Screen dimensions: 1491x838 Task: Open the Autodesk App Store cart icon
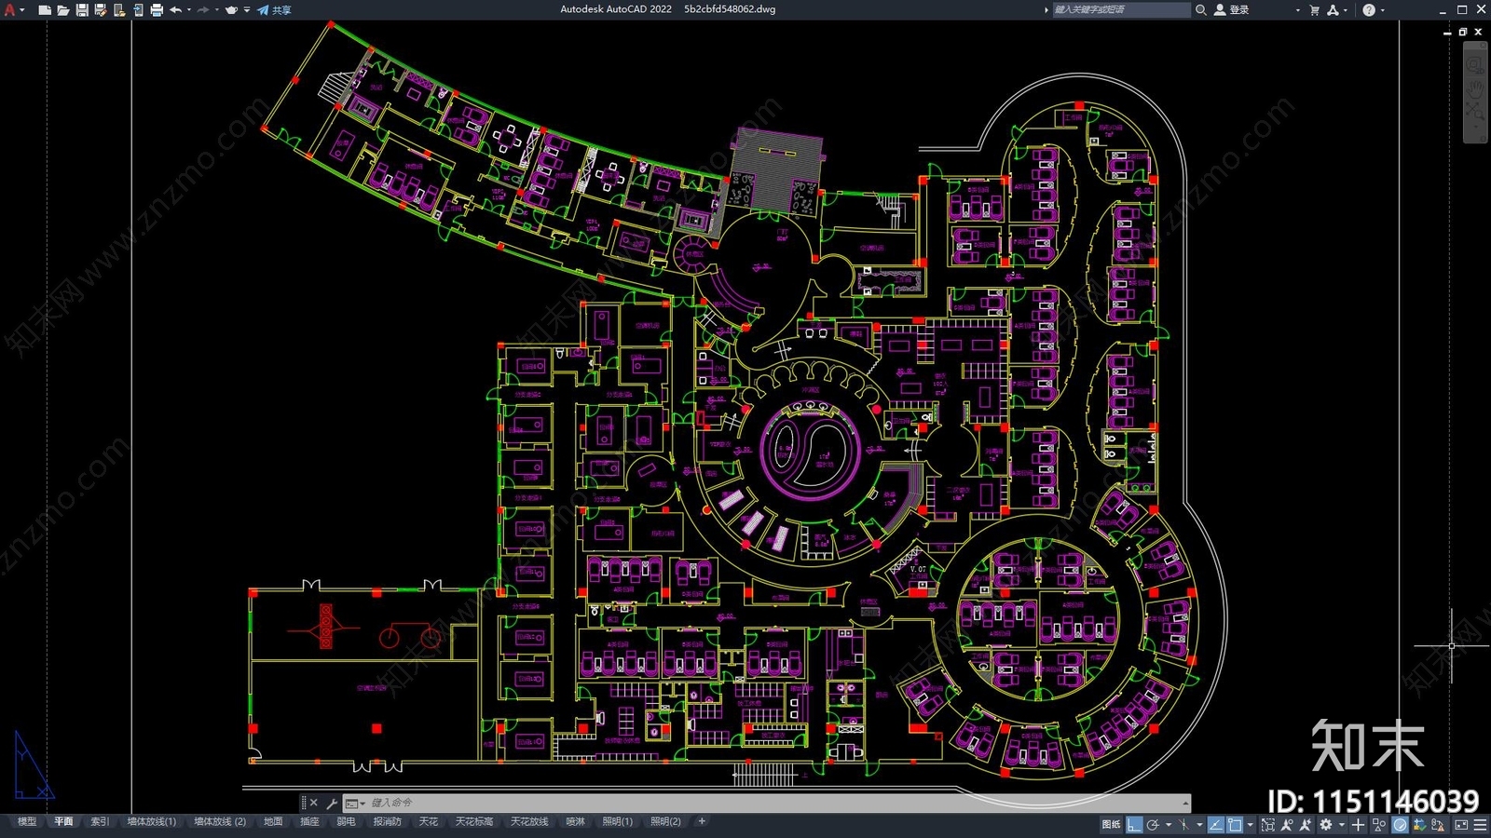click(x=1315, y=9)
